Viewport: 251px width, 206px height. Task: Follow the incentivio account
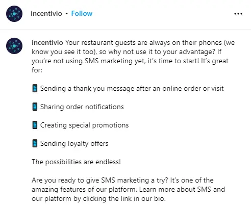pyautogui.click(x=82, y=13)
